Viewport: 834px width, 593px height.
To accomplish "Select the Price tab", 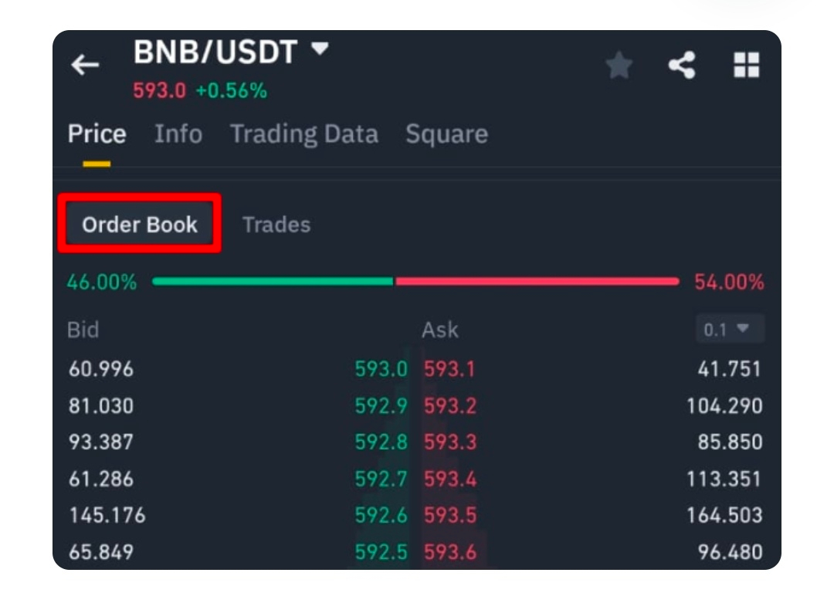I will [97, 134].
